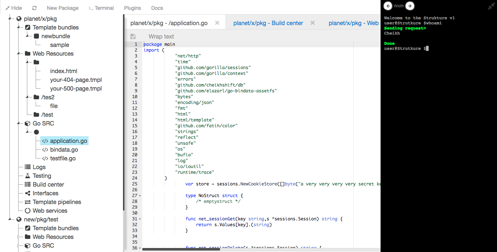Close the /application.go tab

click(217, 23)
